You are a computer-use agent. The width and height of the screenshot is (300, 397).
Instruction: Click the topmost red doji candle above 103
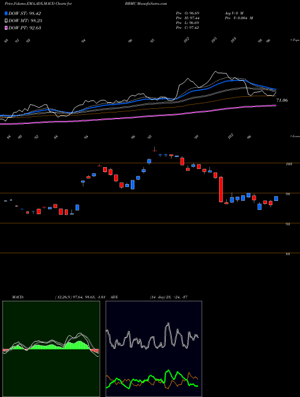coord(154,150)
